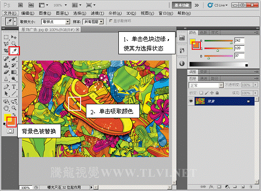Select the Zoom tool in toolbox
The image size is (261, 191).
14,108
